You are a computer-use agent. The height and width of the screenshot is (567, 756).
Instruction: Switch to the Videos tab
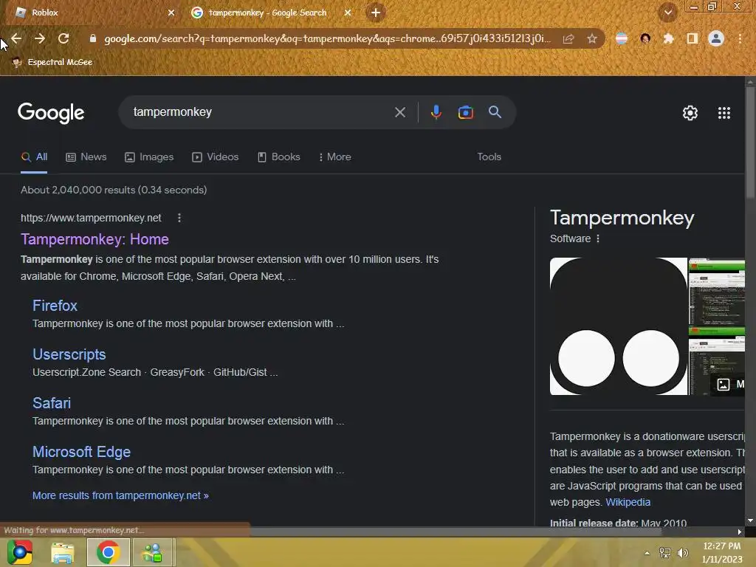215,157
